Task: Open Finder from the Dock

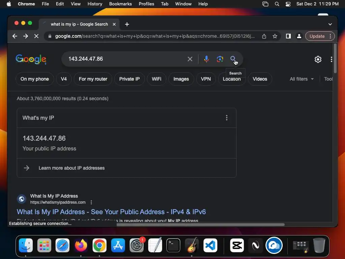Action: [26, 246]
